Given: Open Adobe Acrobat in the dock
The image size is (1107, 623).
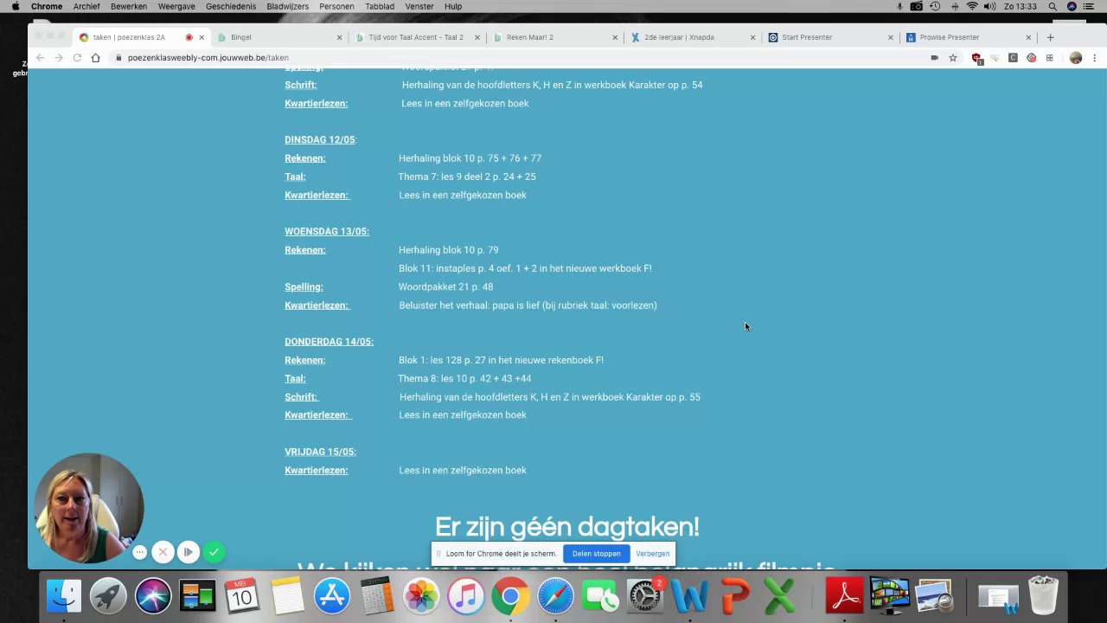Looking at the screenshot, I should [x=844, y=596].
